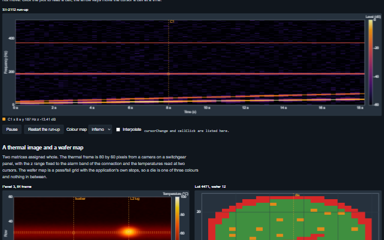Click the 'Time (s)' axis label of the spectrogram

click(x=190, y=112)
